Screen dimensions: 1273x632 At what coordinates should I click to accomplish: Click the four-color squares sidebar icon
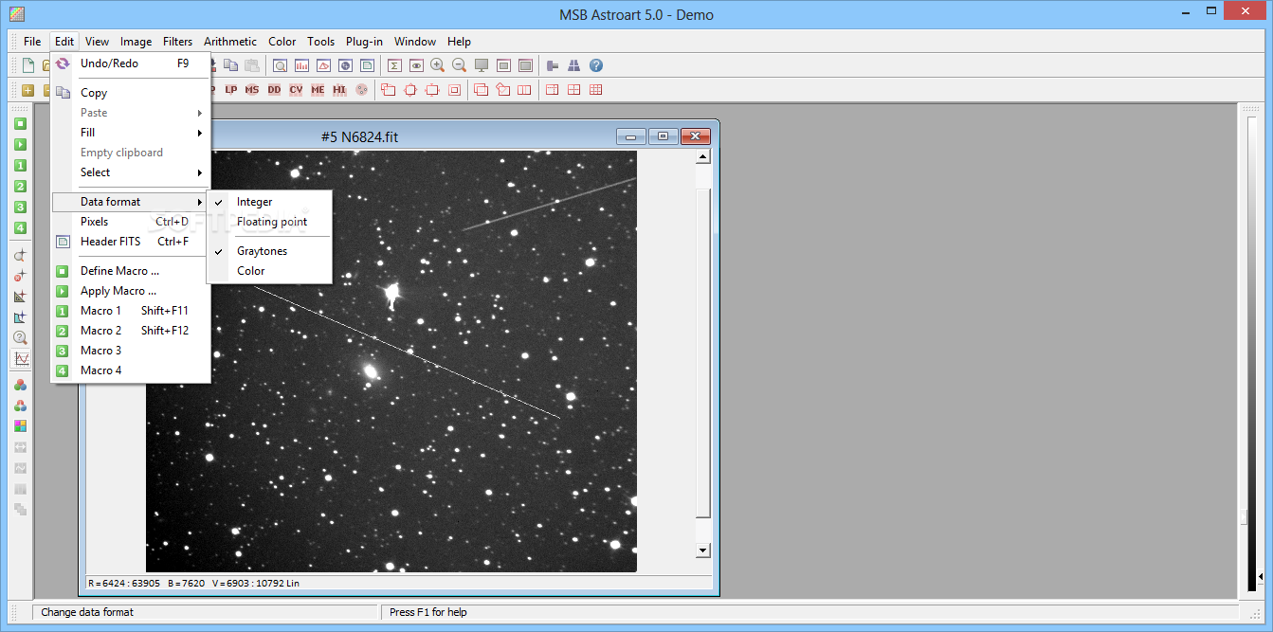(20, 426)
